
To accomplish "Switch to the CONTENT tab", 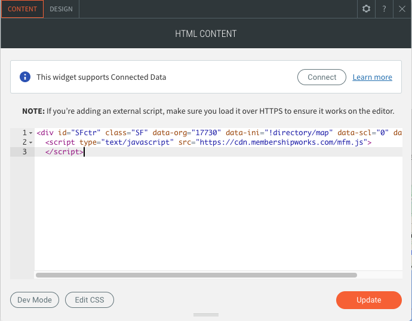I will click(22, 9).
